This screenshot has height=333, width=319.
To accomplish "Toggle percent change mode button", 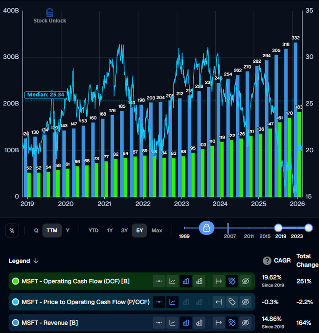I will click(12, 231).
